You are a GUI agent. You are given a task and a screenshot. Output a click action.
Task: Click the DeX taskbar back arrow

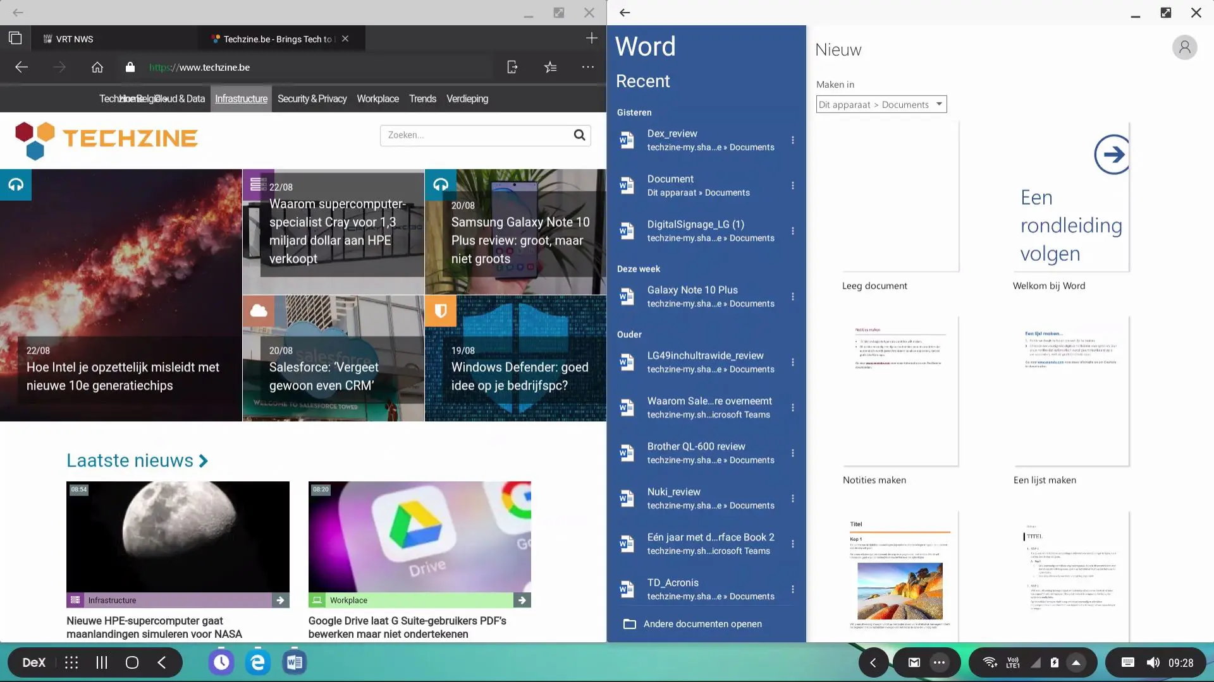click(162, 662)
